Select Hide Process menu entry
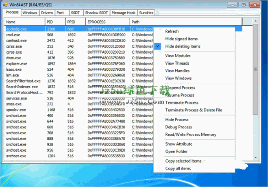Viewport: 268px width, 187px height. 194,120
